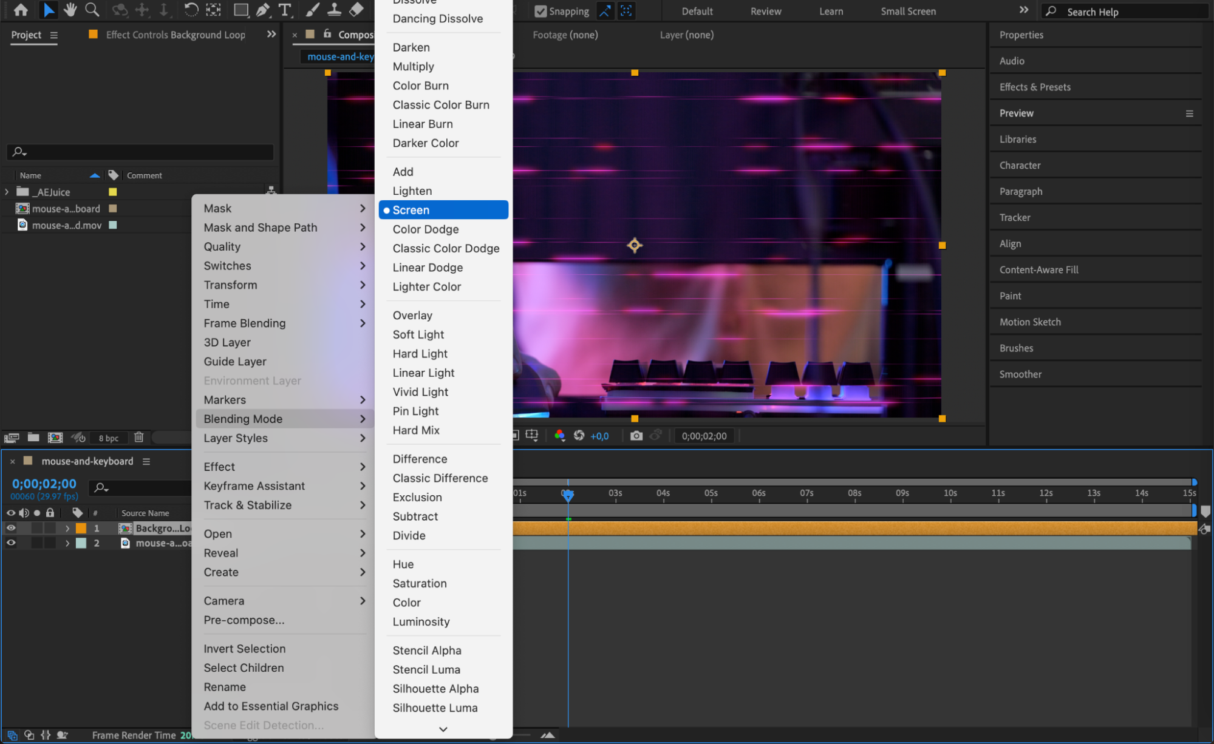Choose the Multiply blending mode
The width and height of the screenshot is (1214, 744).
413,66
